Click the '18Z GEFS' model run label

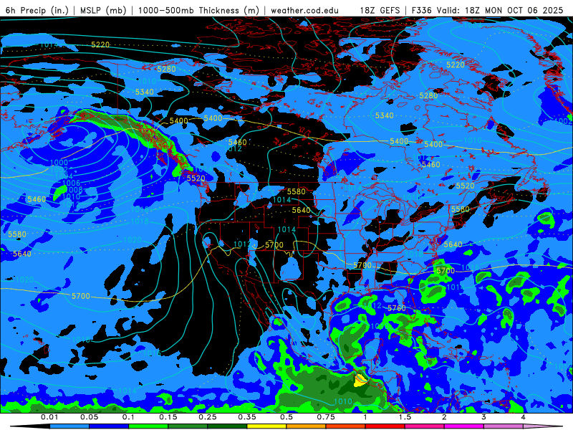[x=380, y=10]
